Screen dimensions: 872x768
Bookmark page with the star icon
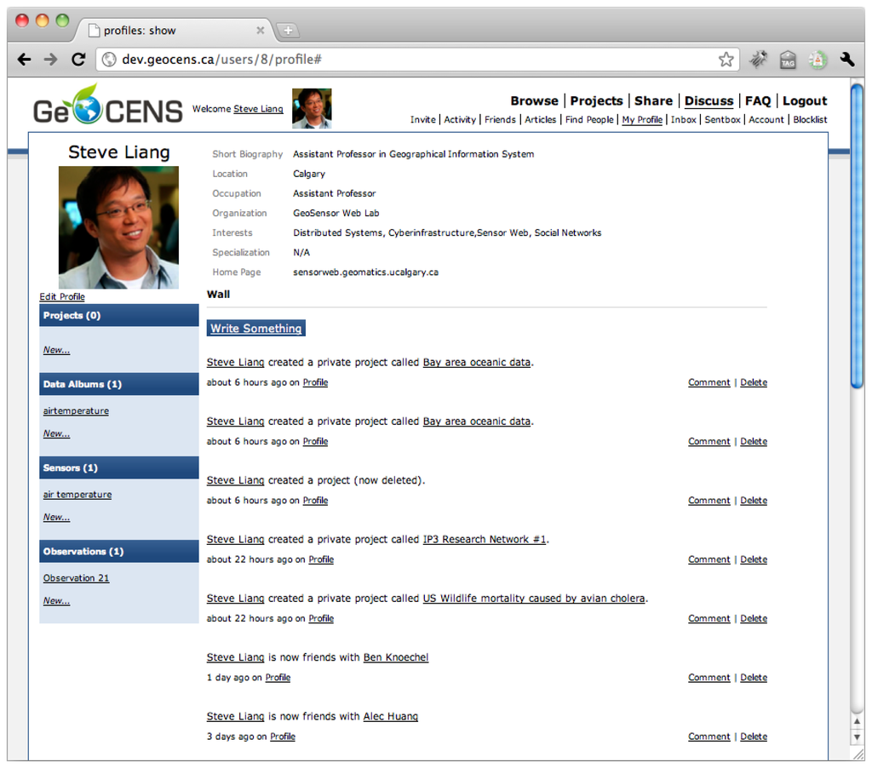pos(726,60)
